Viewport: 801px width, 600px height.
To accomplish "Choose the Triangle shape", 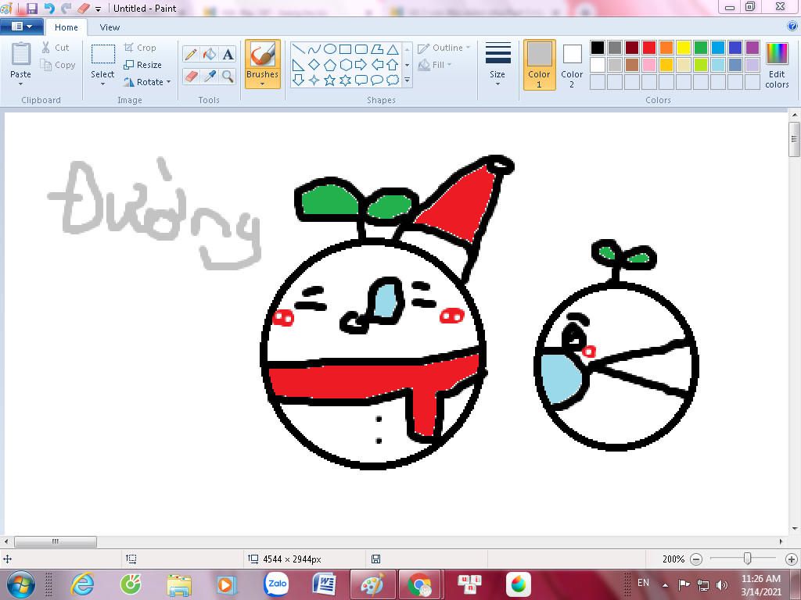I will coord(393,49).
